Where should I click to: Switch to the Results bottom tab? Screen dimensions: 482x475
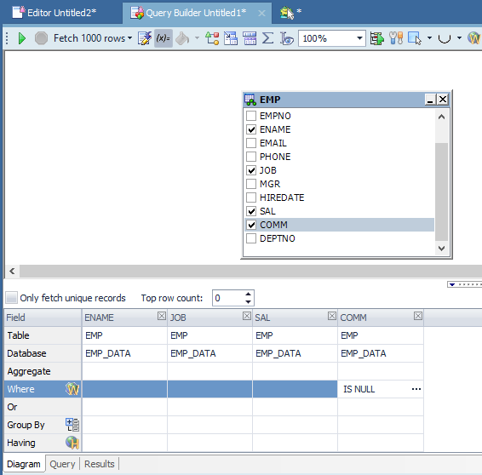pyautogui.click(x=100, y=464)
